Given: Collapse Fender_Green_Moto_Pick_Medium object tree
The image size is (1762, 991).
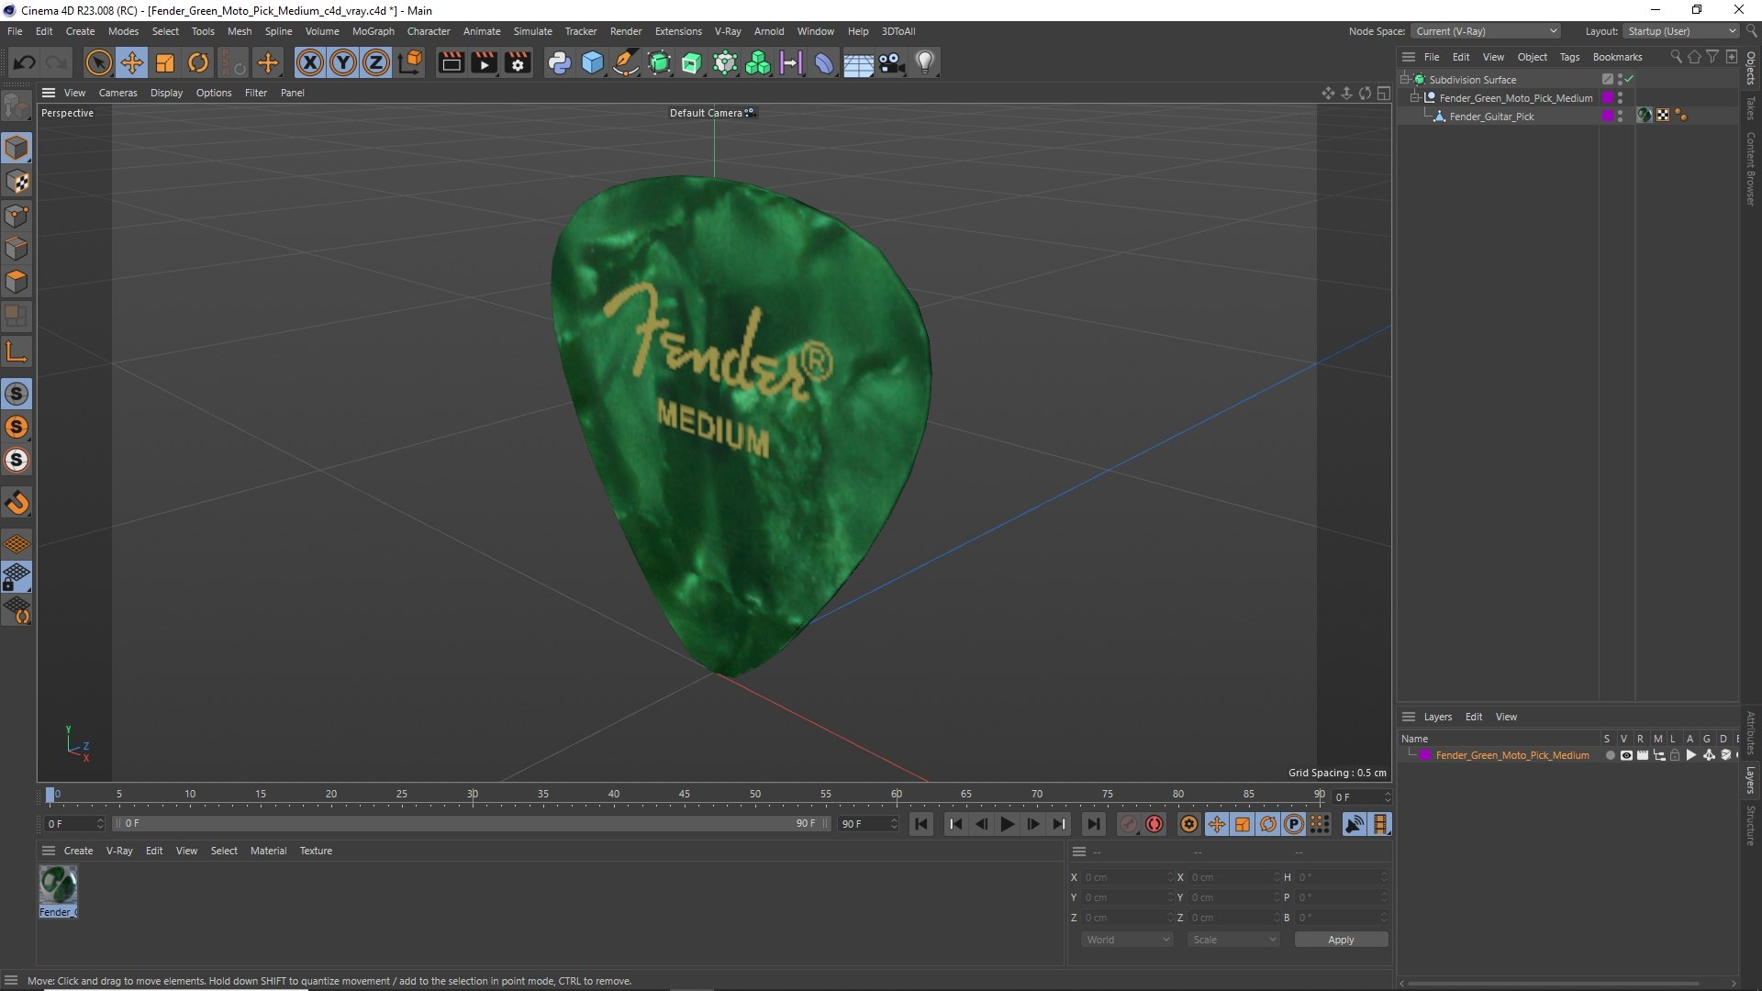Looking at the screenshot, I should click(x=1414, y=97).
